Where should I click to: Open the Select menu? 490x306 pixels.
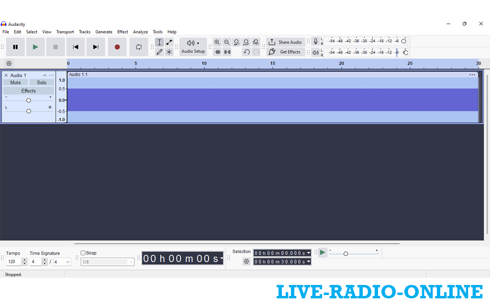pyautogui.click(x=32, y=32)
